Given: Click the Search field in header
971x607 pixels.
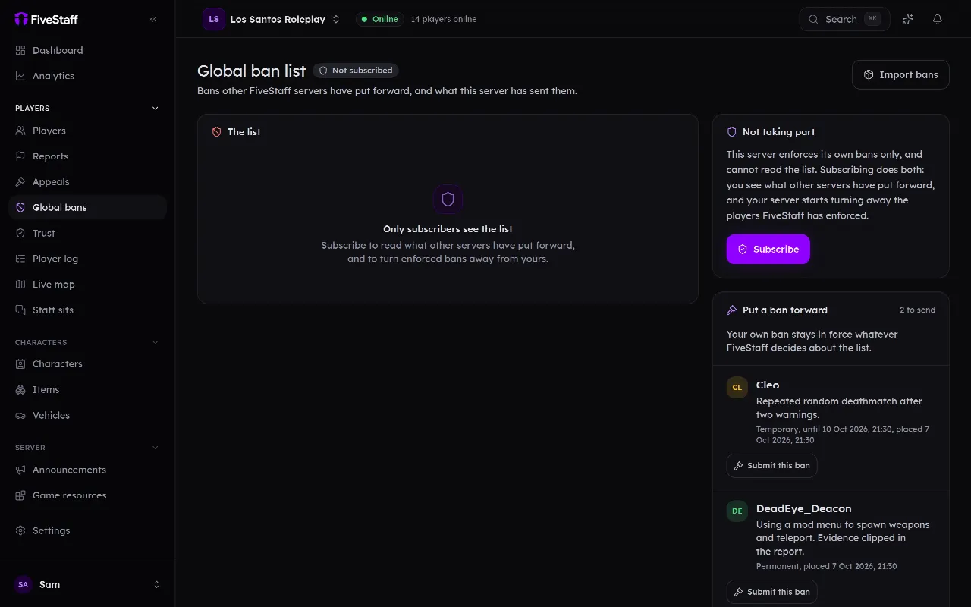Looking at the screenshot, I should pos(844,19).
